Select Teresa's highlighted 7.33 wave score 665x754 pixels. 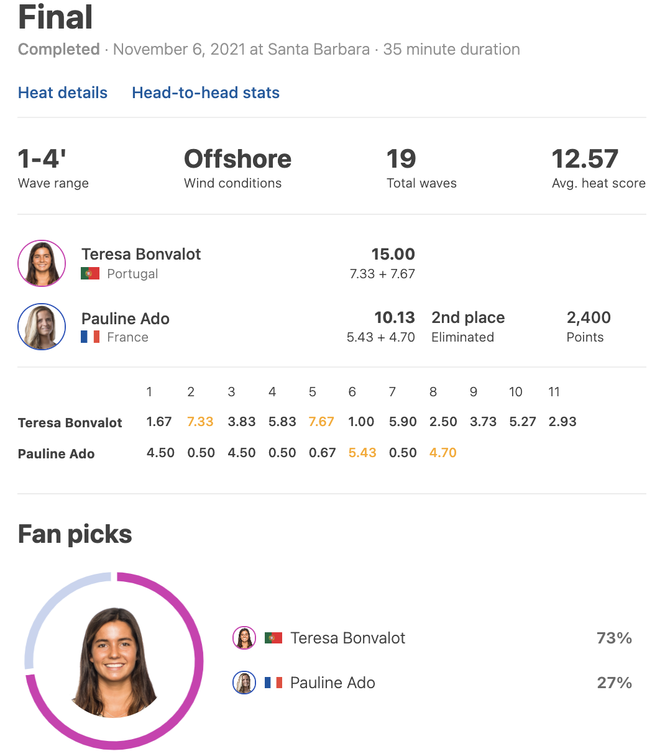[200, 422]
